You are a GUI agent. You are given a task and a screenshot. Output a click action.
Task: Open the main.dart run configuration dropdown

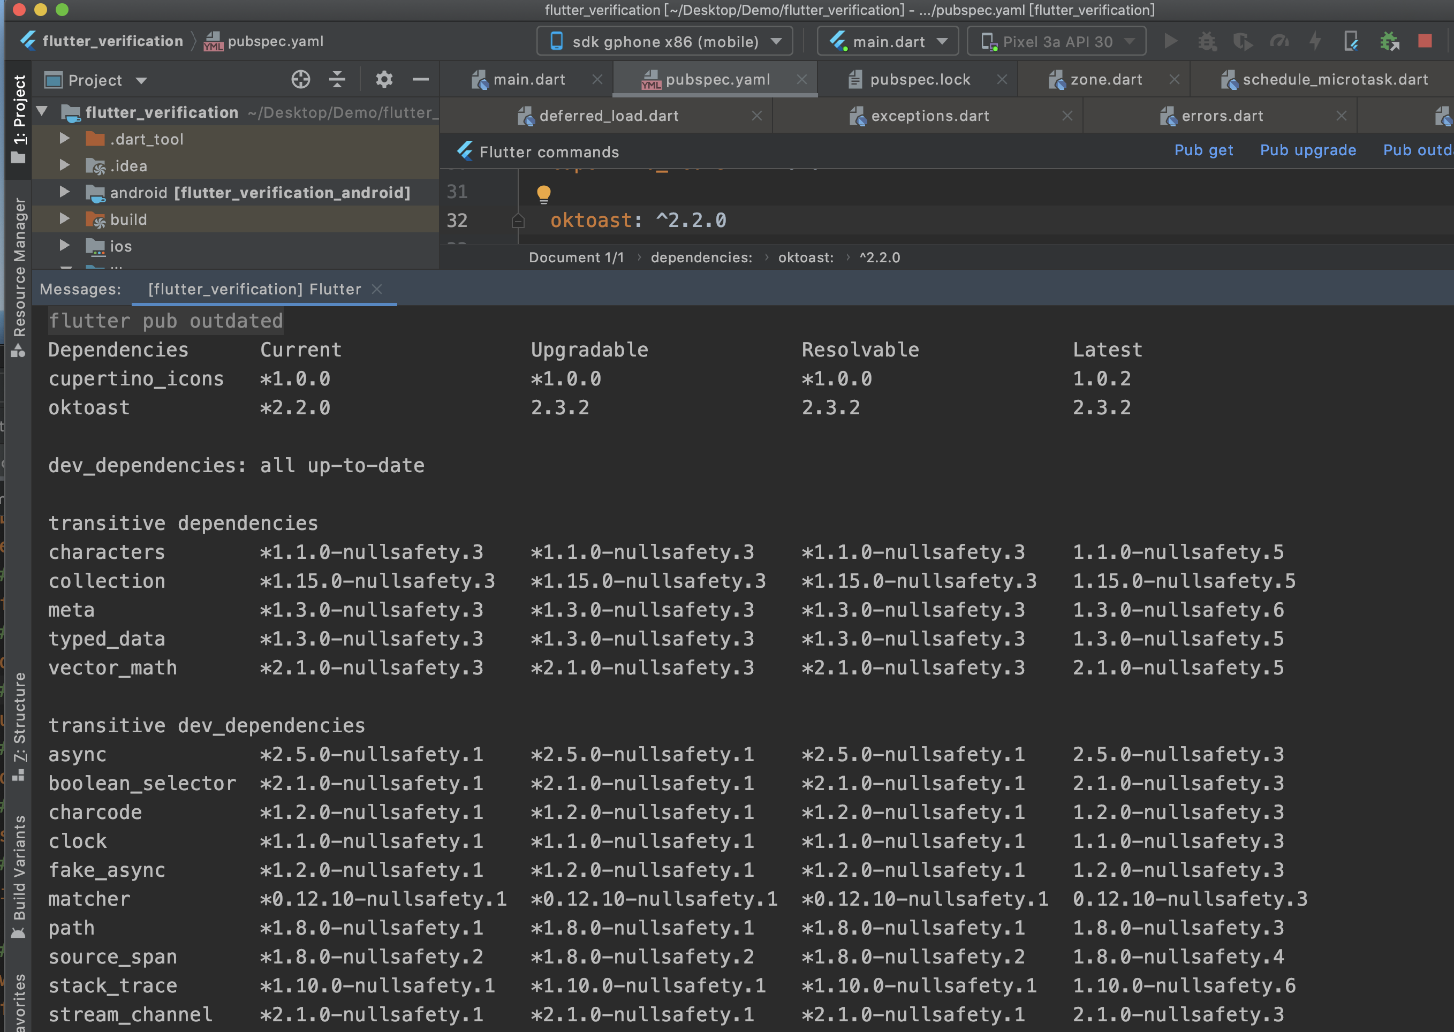(x=887, y=41)
